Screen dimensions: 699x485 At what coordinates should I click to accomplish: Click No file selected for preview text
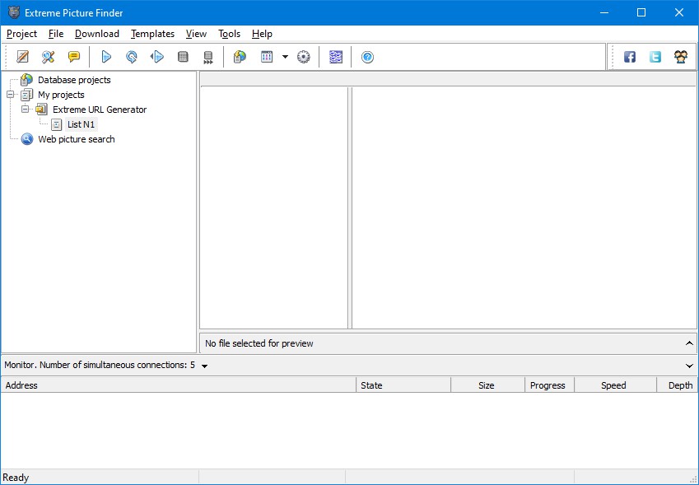click(259, 343)
